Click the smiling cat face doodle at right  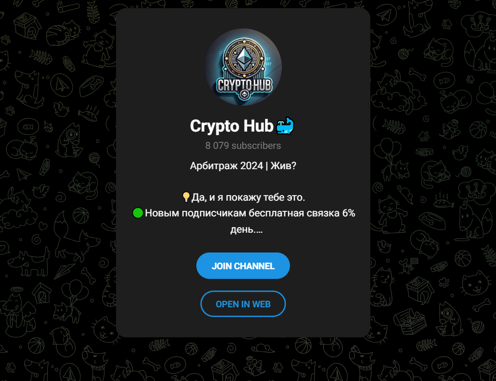click(x=476, y=283)
